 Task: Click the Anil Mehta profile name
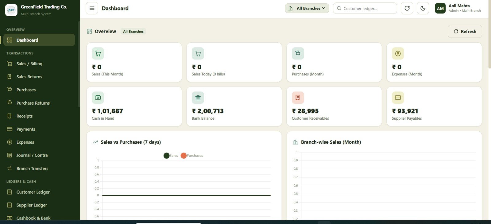(x=459, y=6)
